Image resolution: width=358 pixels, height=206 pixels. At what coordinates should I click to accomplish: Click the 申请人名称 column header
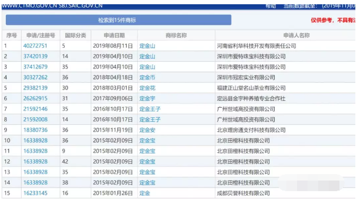click(x=296, y=35)
